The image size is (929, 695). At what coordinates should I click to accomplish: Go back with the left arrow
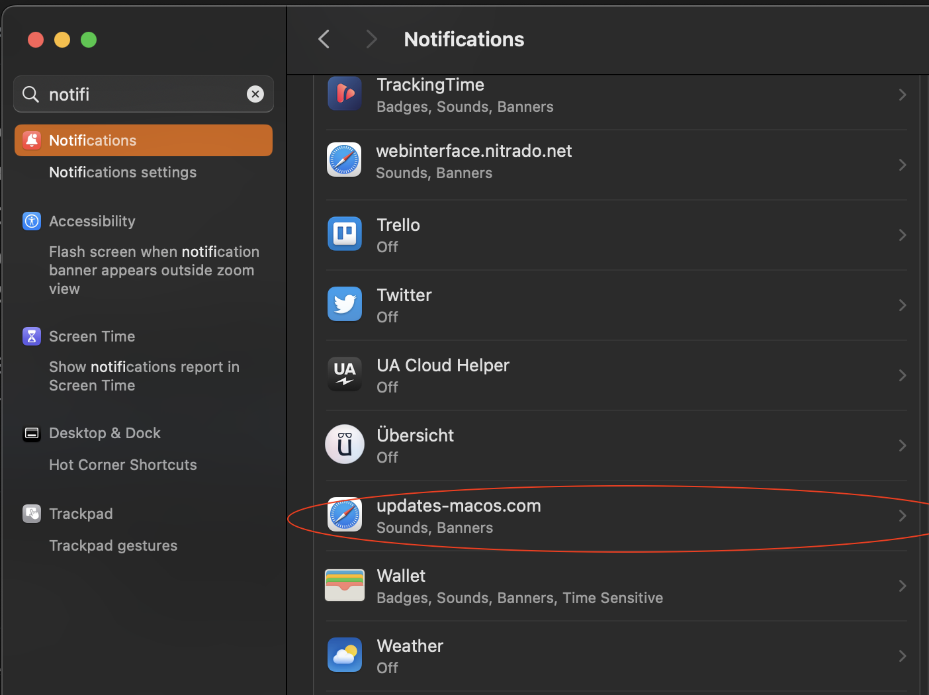click(x=324, y=39)
